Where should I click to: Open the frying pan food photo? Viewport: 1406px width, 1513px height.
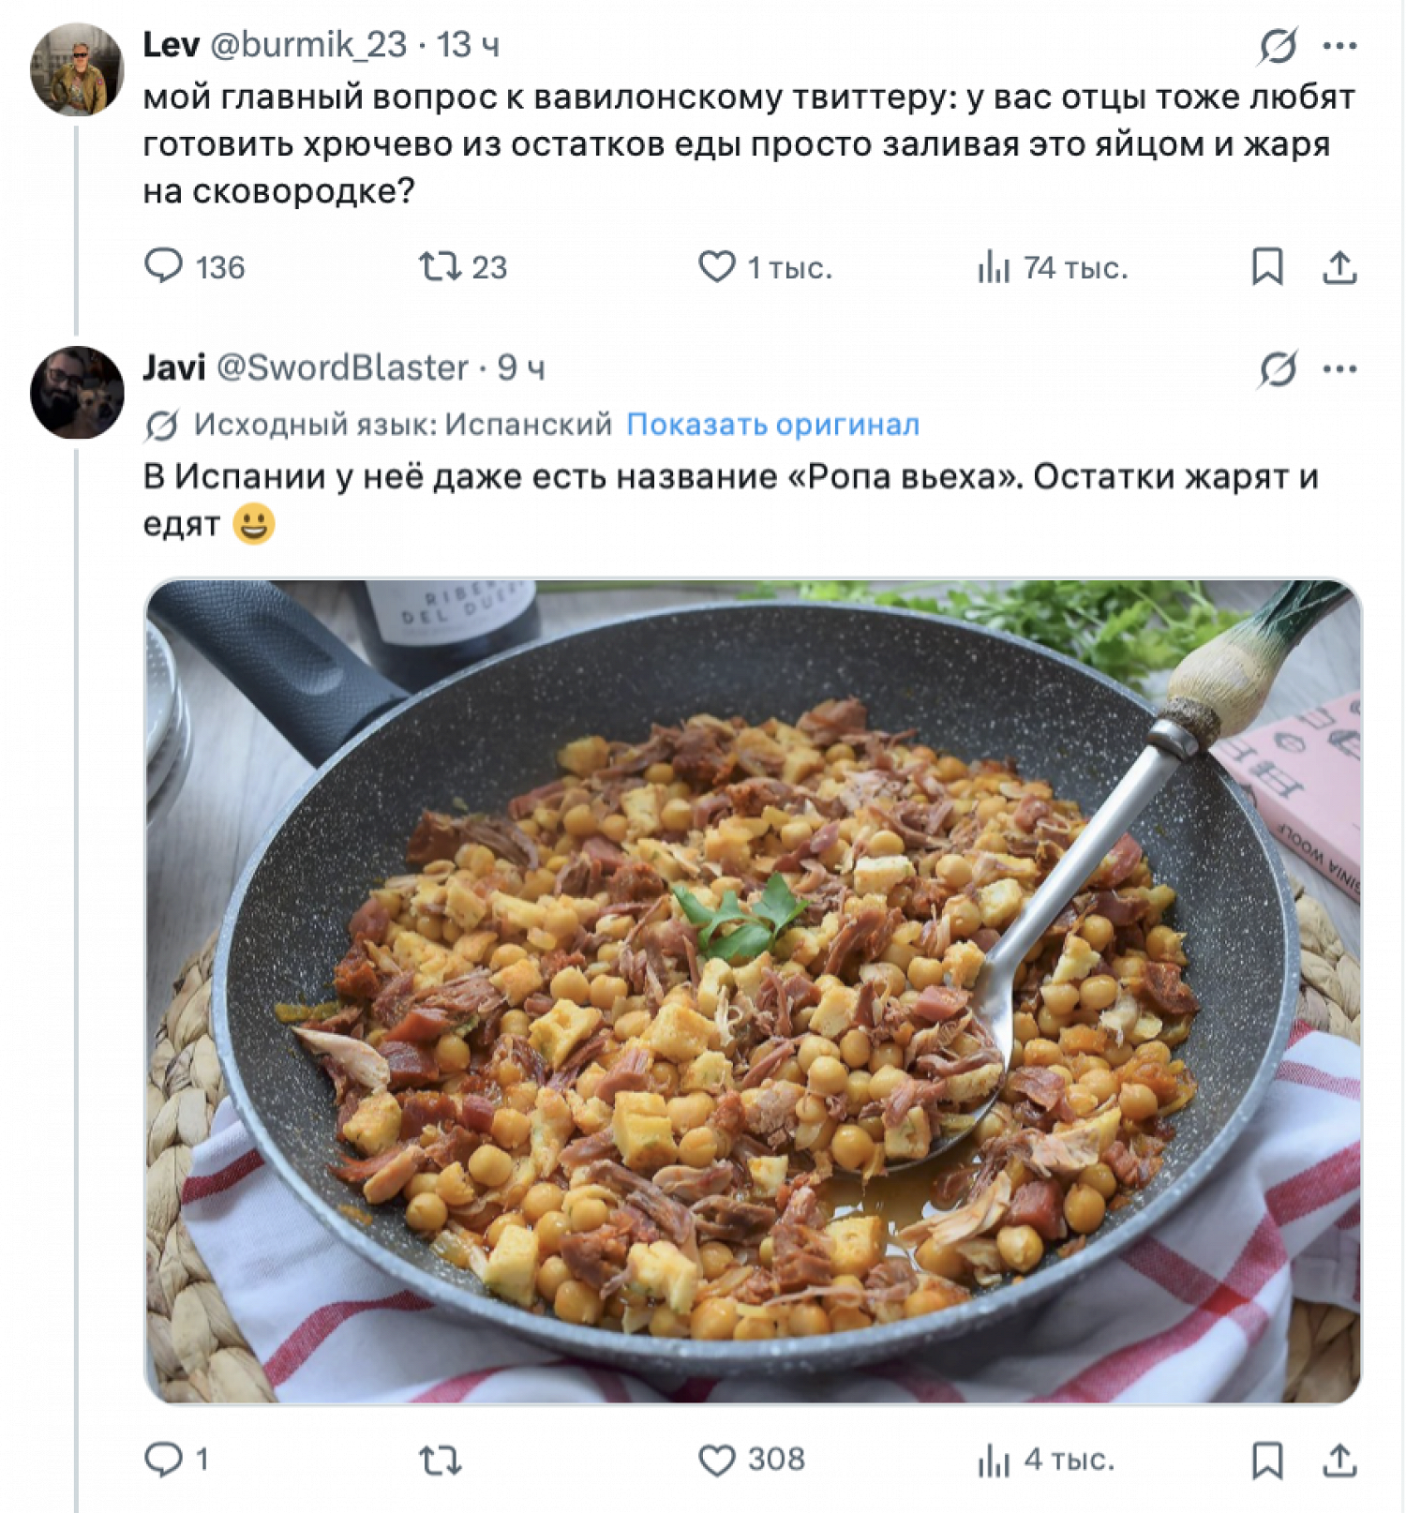pos(753,991)
